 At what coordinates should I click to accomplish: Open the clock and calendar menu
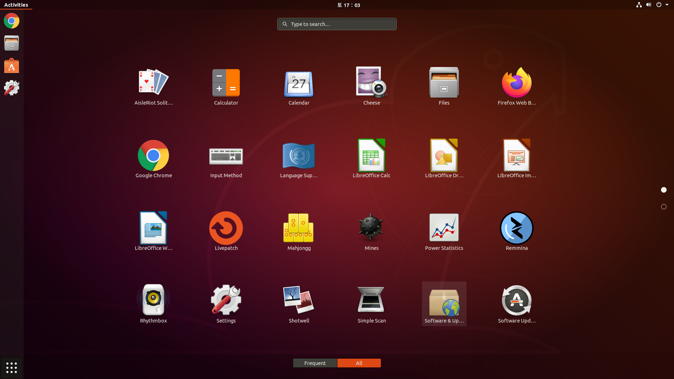(x=349, y=5)
